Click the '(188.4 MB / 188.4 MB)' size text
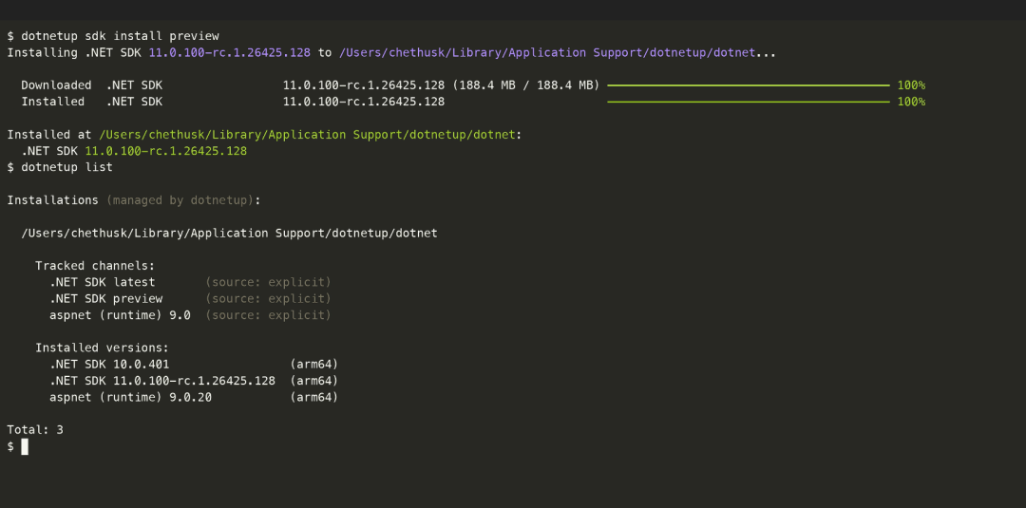The image size is (1026, 508). (525, 85)
